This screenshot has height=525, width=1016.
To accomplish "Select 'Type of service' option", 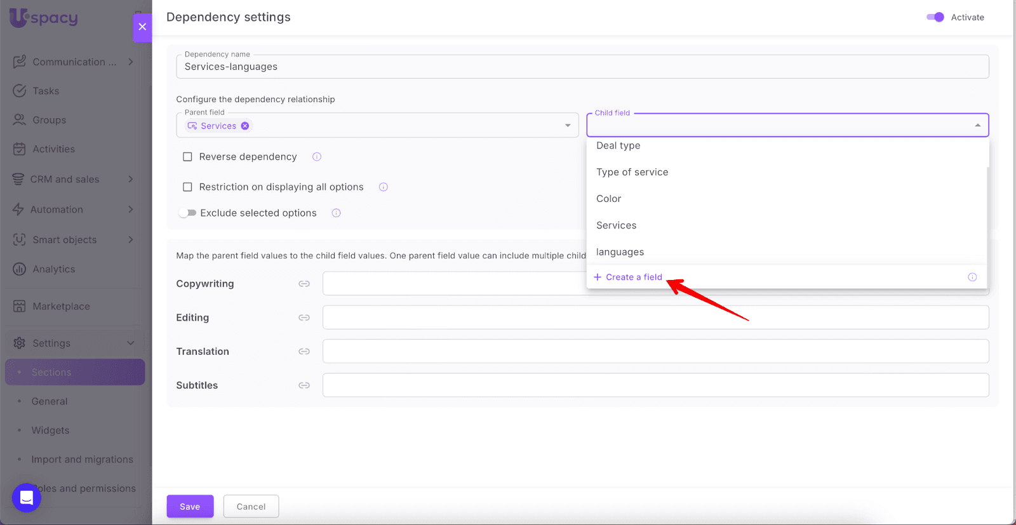I will tap(632, 172).
